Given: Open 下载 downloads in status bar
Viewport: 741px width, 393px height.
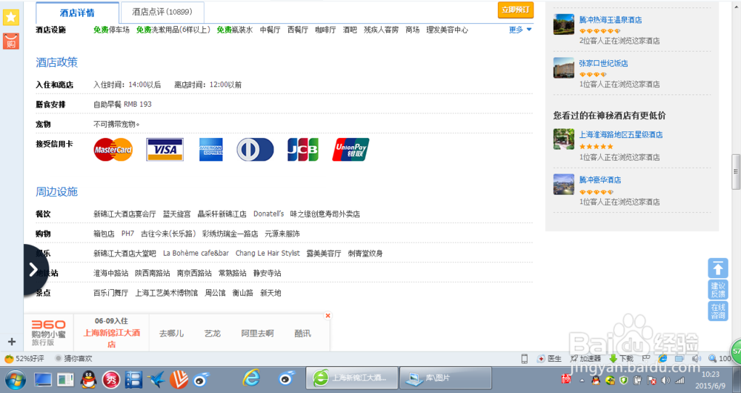Looking at the screenshot, I should 621,359.
